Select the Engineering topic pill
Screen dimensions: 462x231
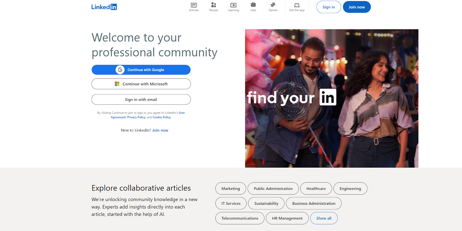350,189
